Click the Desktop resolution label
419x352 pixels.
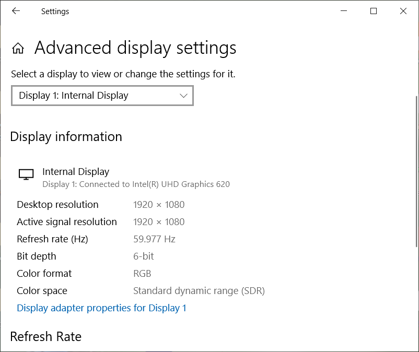click(x=57, y=204)
